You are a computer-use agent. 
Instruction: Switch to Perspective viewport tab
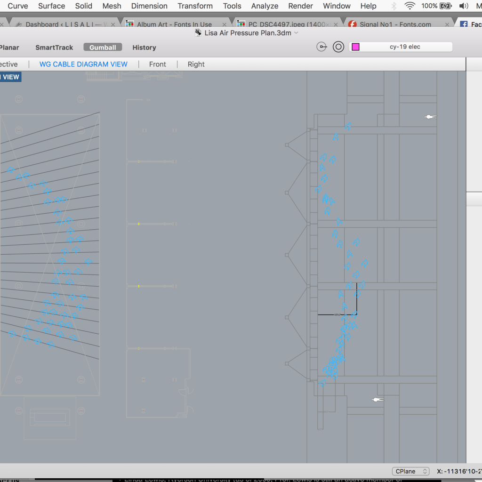point(8,64)
